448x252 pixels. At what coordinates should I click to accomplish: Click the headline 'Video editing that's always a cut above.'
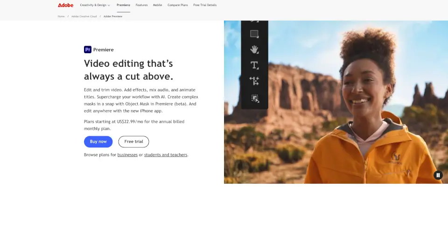(x=129, y=70)
